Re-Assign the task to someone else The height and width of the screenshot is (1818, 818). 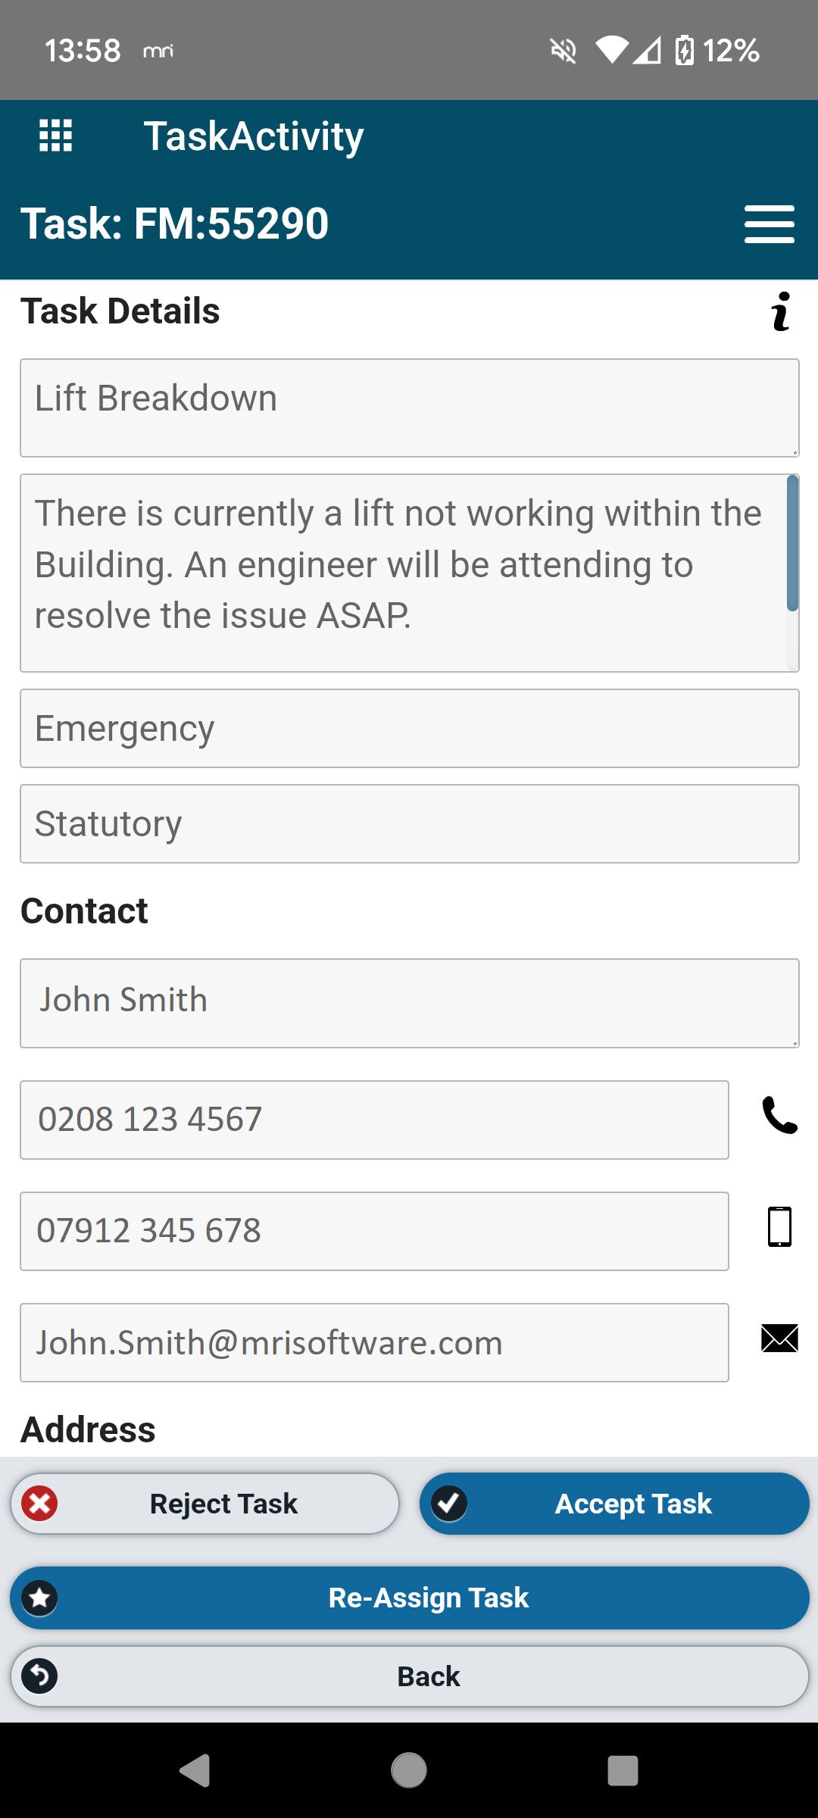[409, 1598]
